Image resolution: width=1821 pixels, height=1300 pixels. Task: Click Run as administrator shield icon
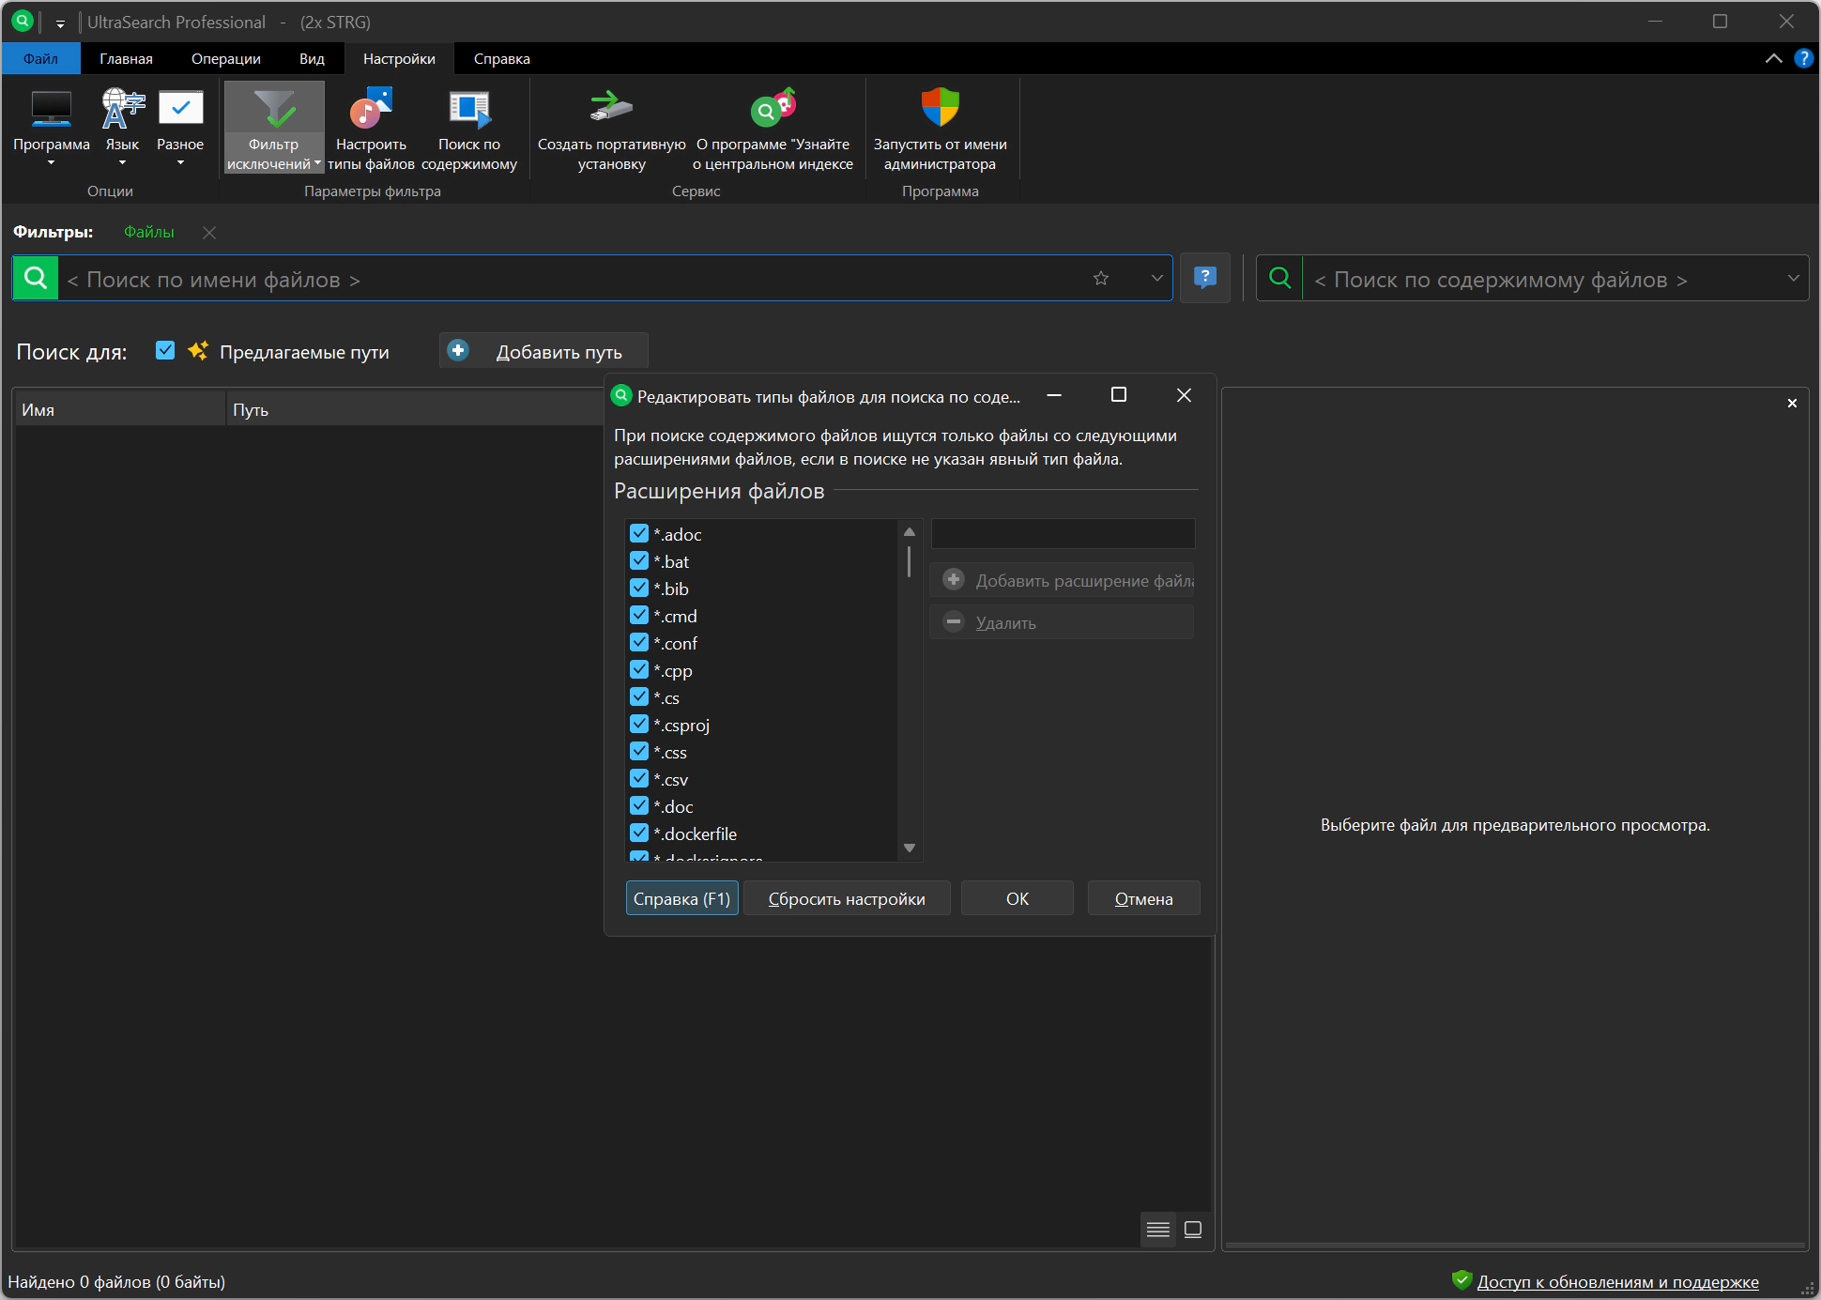click(x=940, y=108)
